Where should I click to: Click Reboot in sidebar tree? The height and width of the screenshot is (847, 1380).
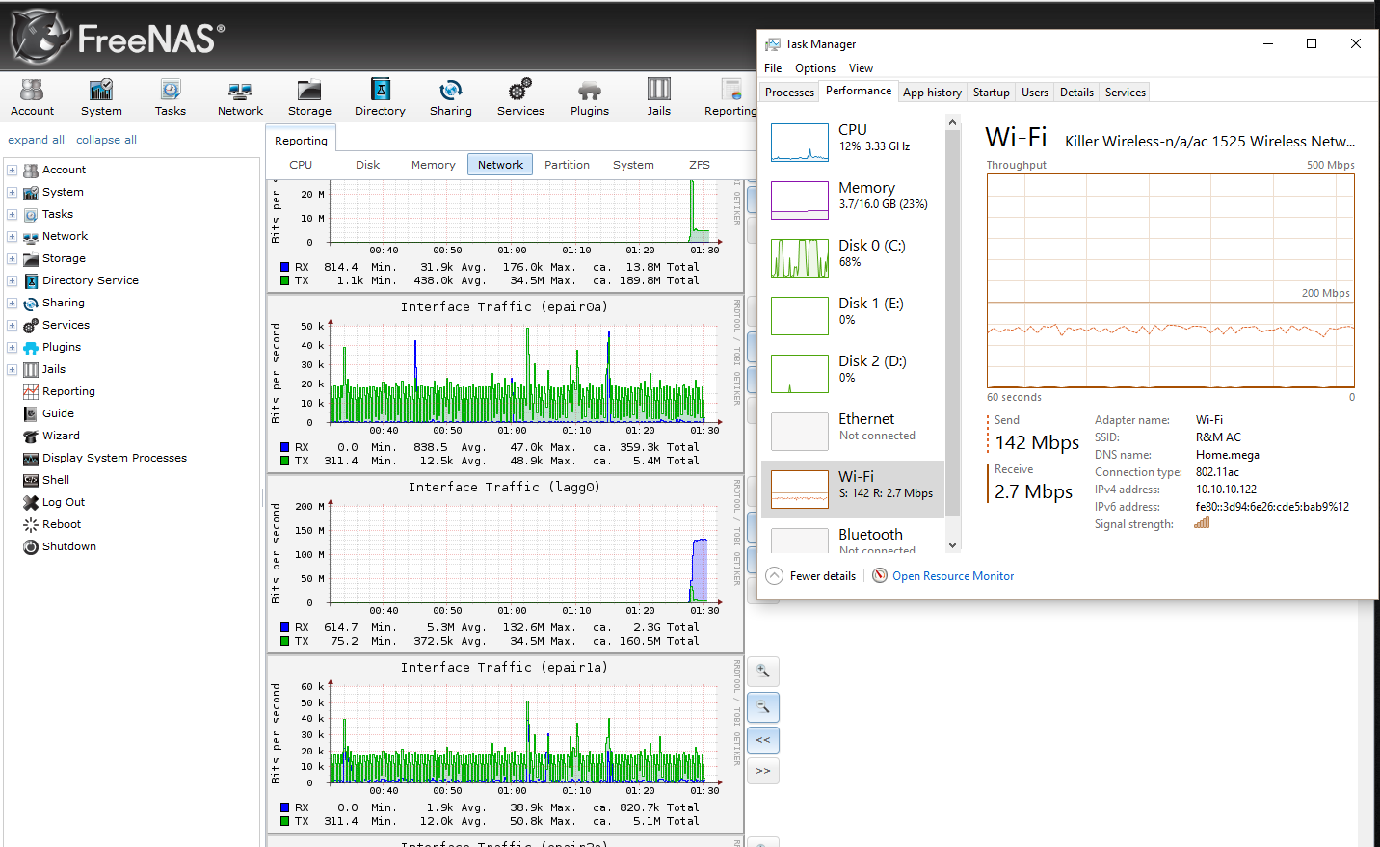[x=62, y=524]
